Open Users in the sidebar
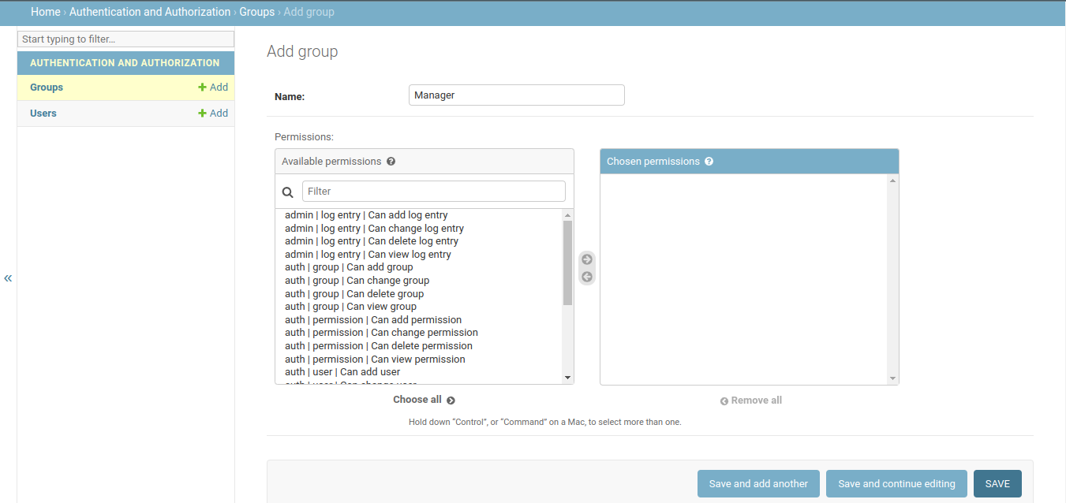The image size is (1066, 503). pos(43,114)
